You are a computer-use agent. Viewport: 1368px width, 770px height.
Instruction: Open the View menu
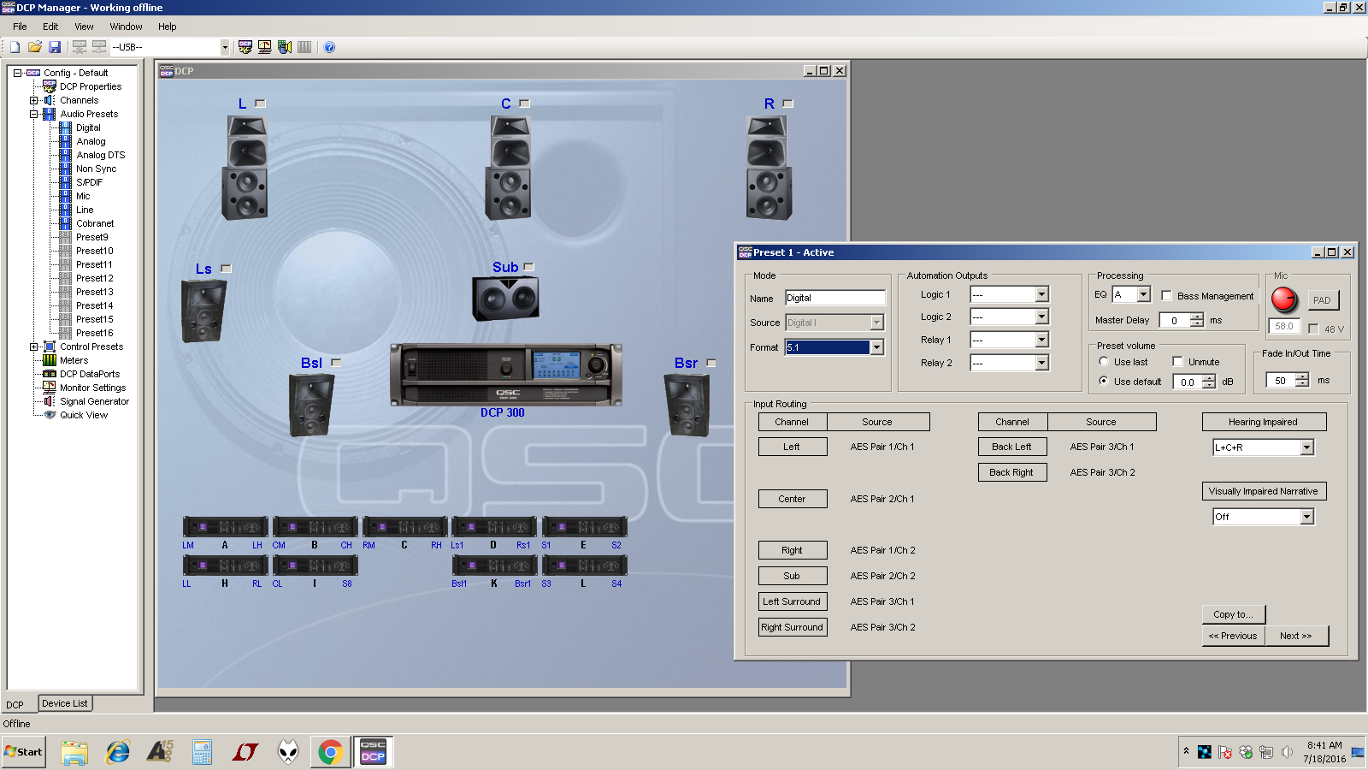(x=84, y=27)
